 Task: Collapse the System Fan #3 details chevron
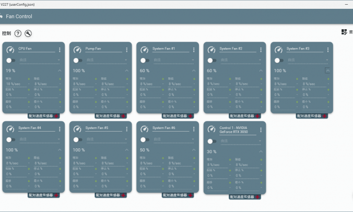[327, 70]
